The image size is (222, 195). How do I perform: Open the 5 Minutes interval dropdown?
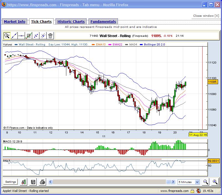pos(189,182)
